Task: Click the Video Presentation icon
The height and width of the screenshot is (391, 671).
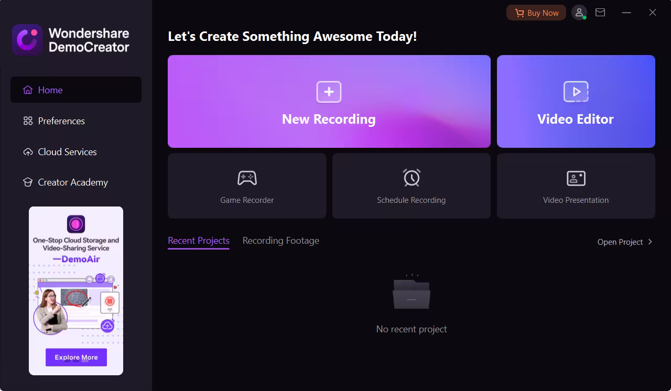Action: (576, 178)
